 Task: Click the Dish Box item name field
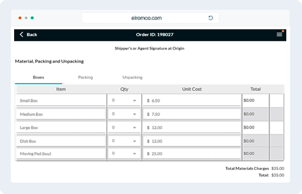(61, 141)
